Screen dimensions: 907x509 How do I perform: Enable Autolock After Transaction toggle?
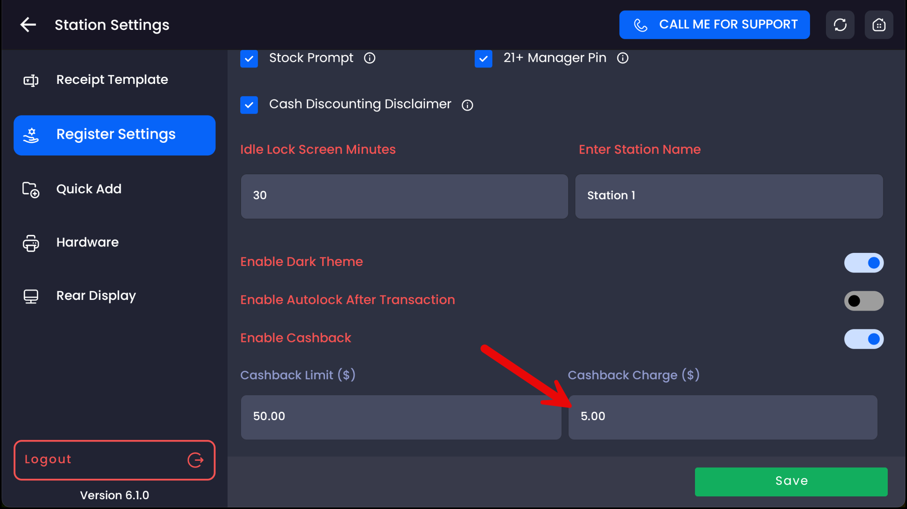click(x=864, y=301)
